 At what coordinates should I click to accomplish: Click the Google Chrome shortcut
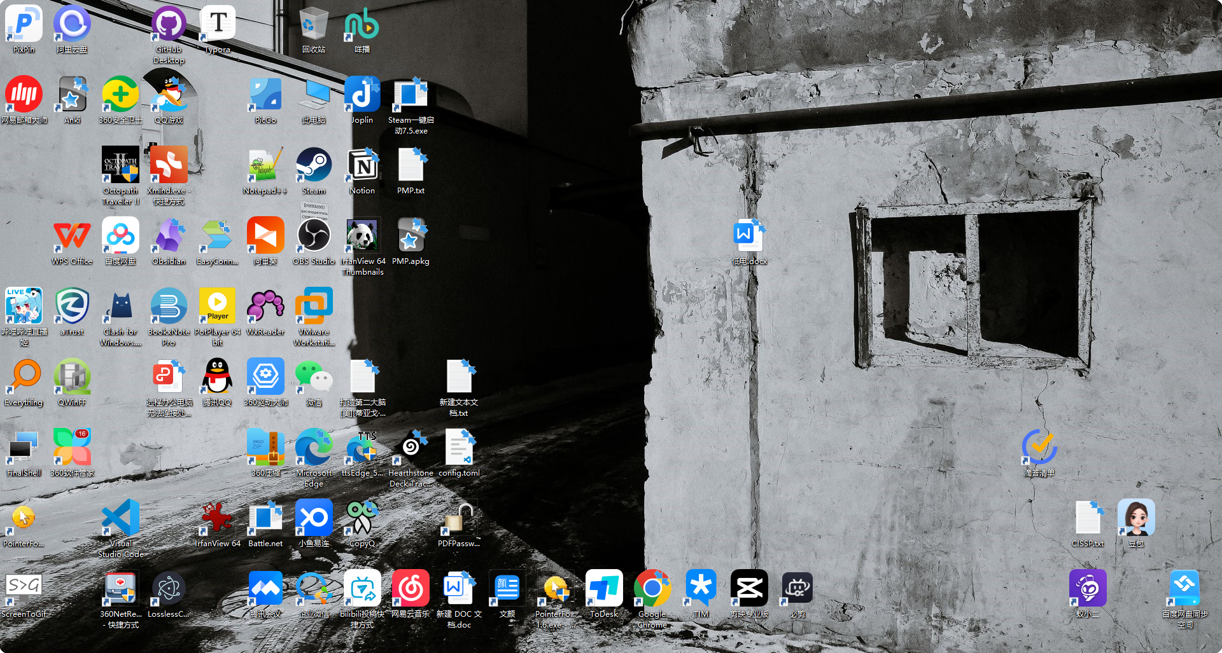(652, 589)
